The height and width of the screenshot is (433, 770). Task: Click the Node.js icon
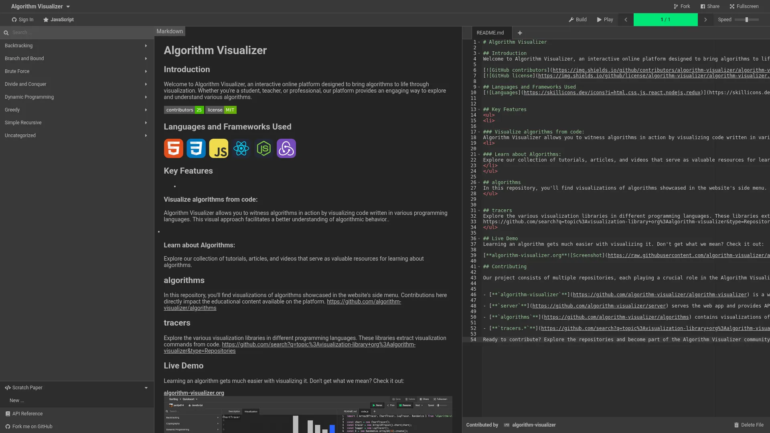tap(264, 148)
